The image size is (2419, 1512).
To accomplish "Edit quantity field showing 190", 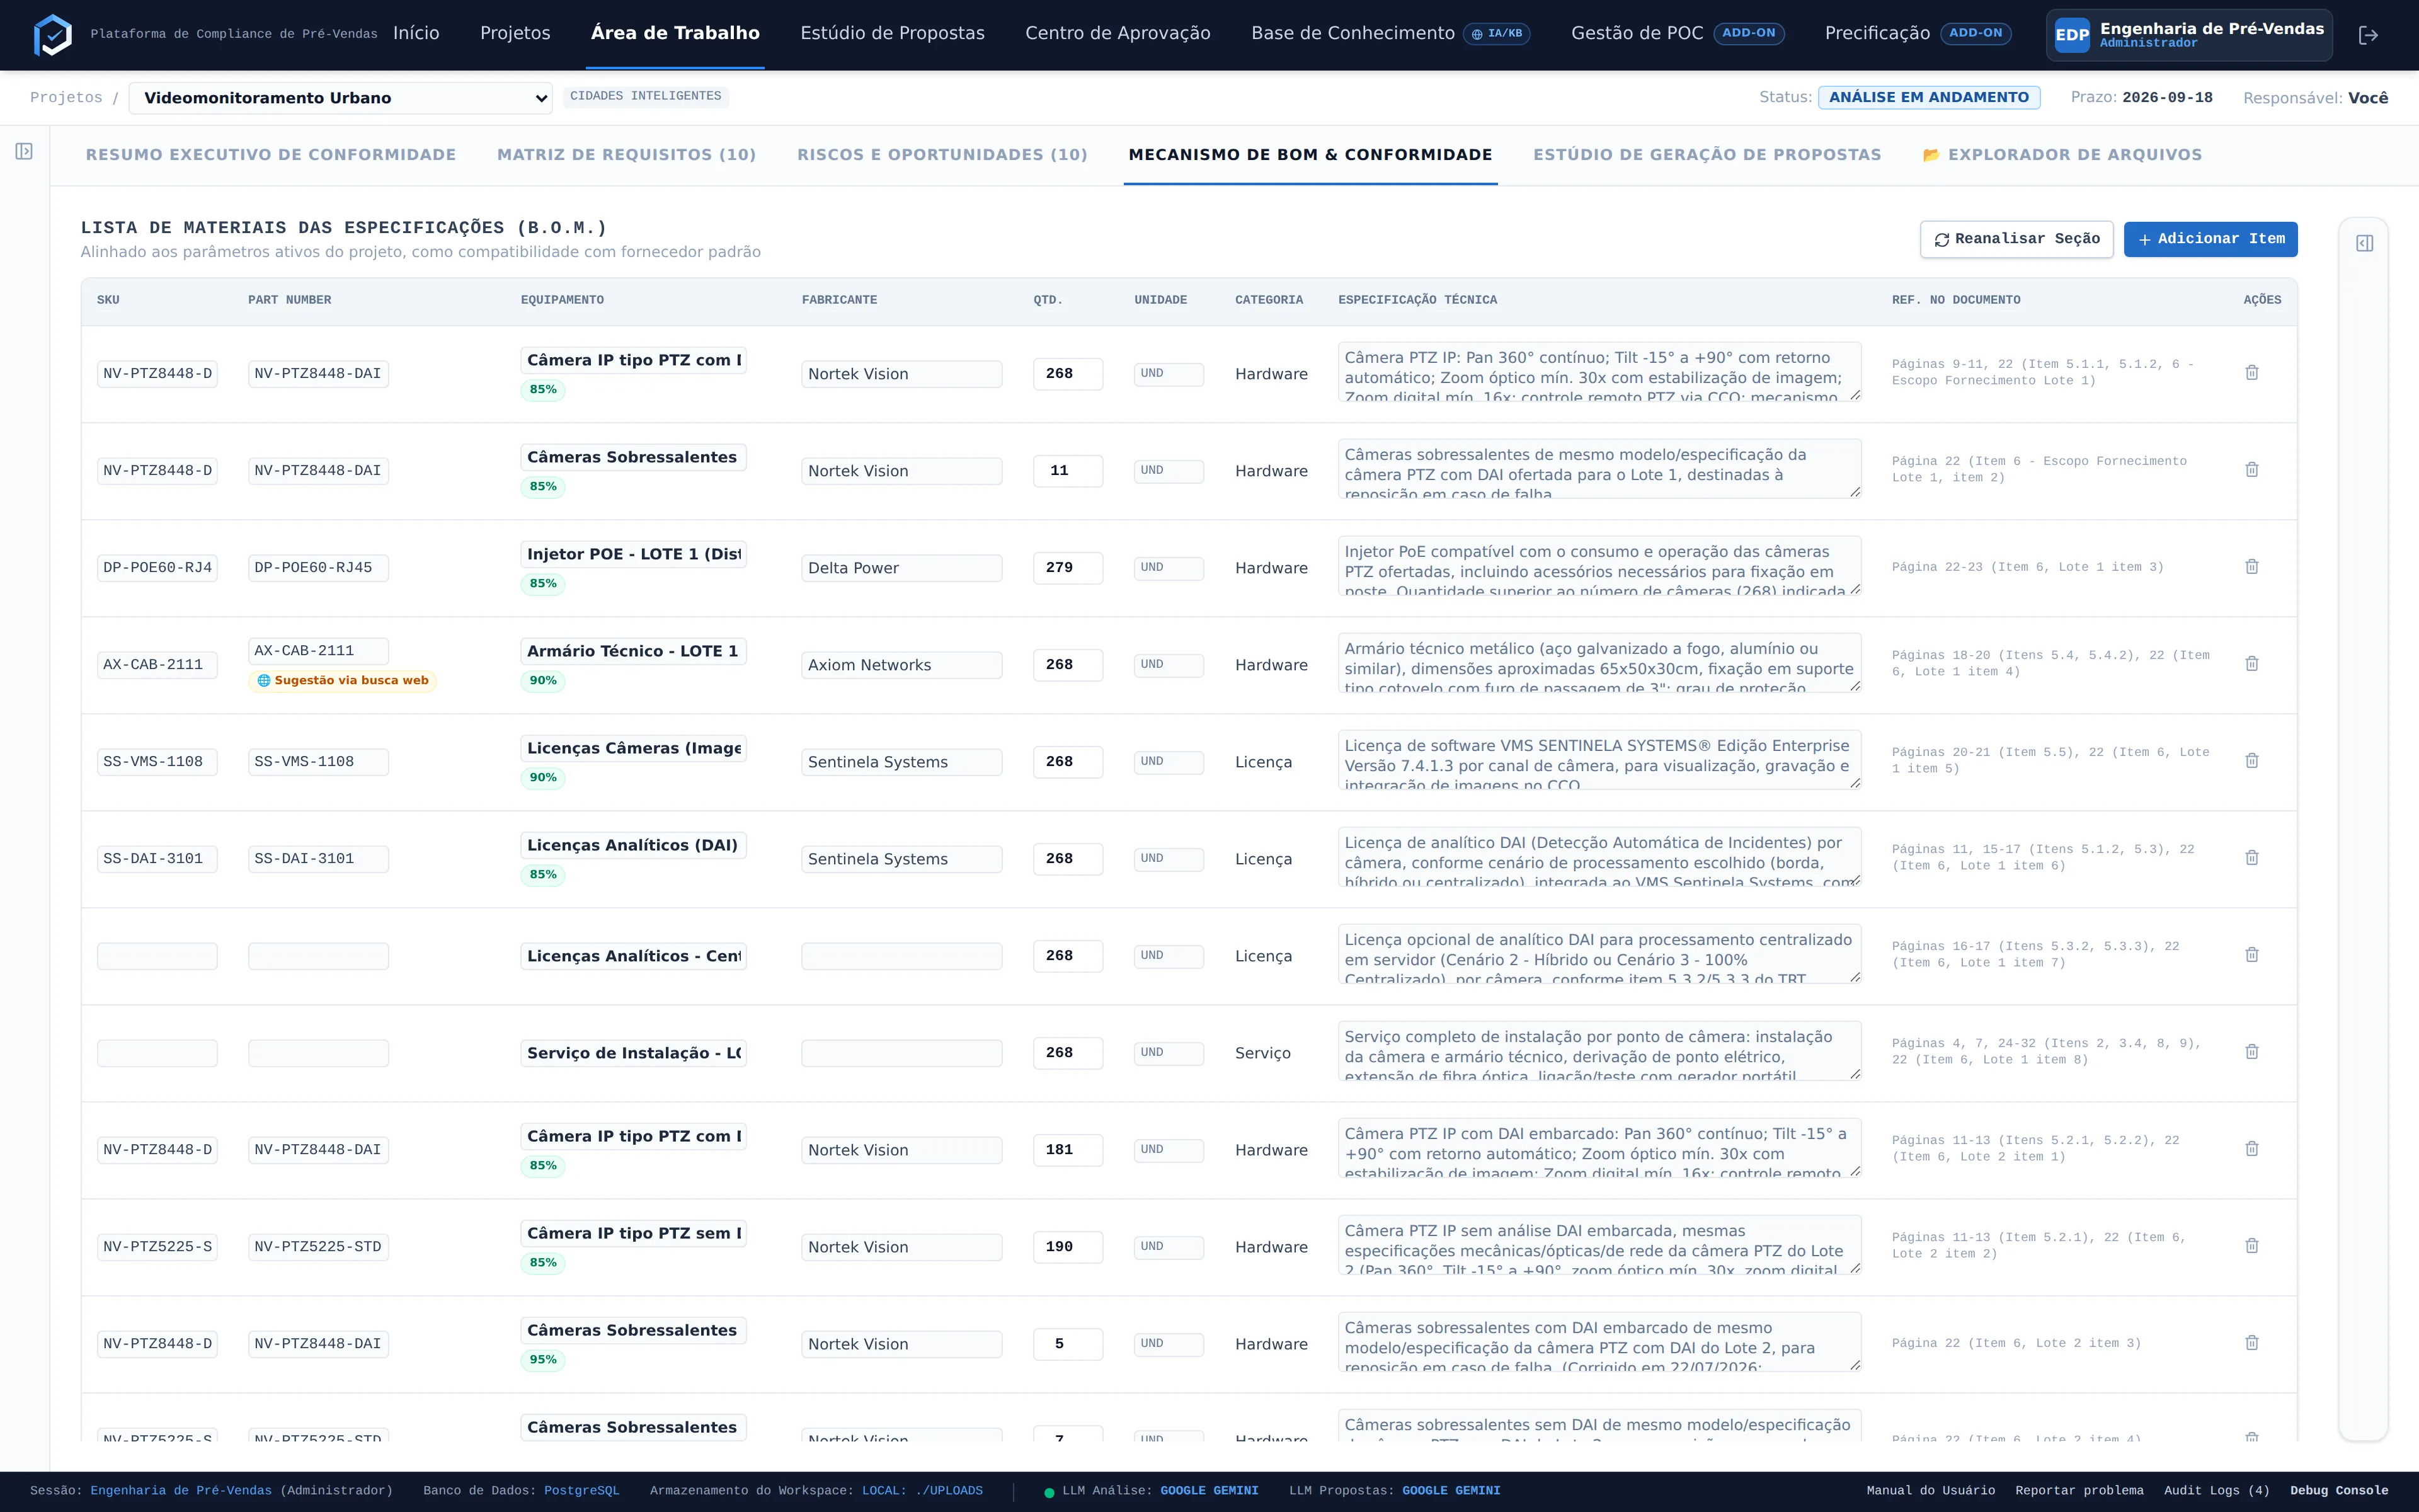I will click(1068, 1247).
